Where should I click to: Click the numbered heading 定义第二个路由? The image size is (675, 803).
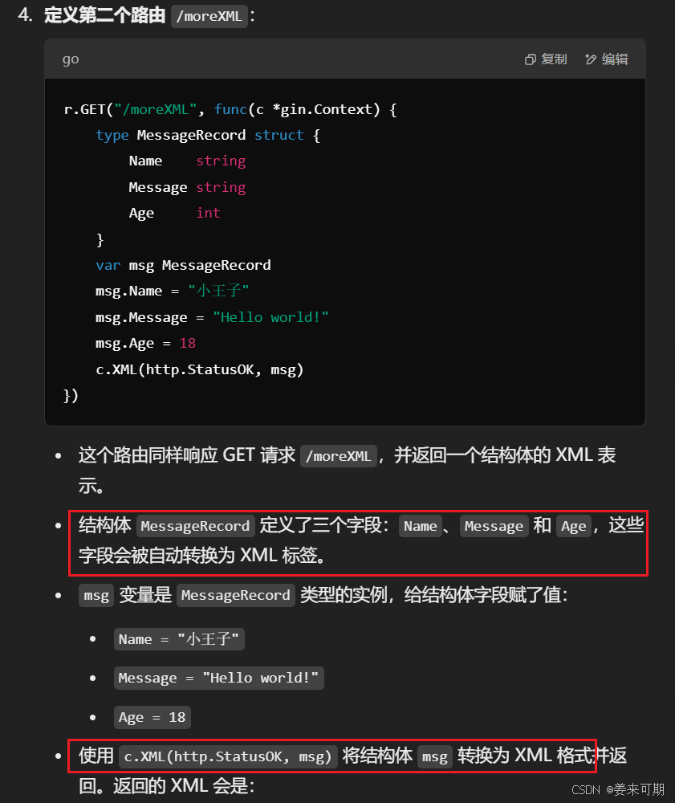104,15
